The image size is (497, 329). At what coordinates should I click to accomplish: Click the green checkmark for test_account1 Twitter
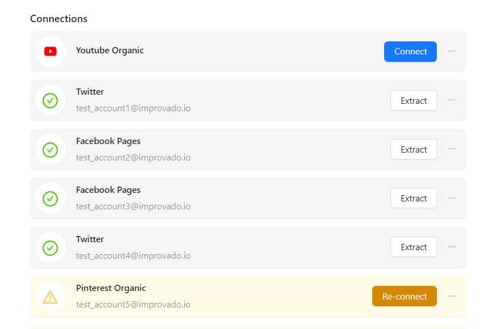point(50,100)
